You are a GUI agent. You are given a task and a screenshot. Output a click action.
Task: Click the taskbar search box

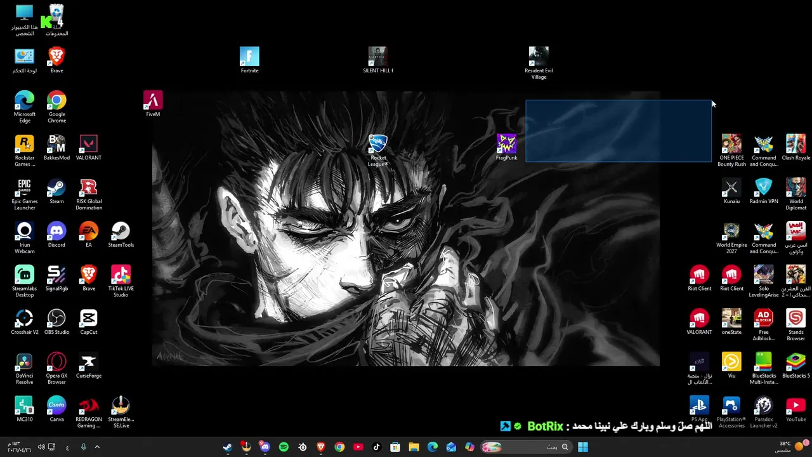526,447
